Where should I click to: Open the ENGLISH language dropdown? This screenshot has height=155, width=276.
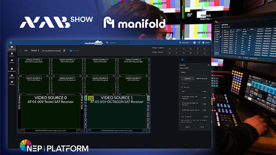(185, 42)
